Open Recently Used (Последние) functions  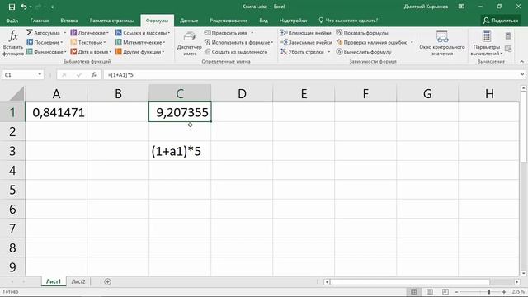pos(45,42)
